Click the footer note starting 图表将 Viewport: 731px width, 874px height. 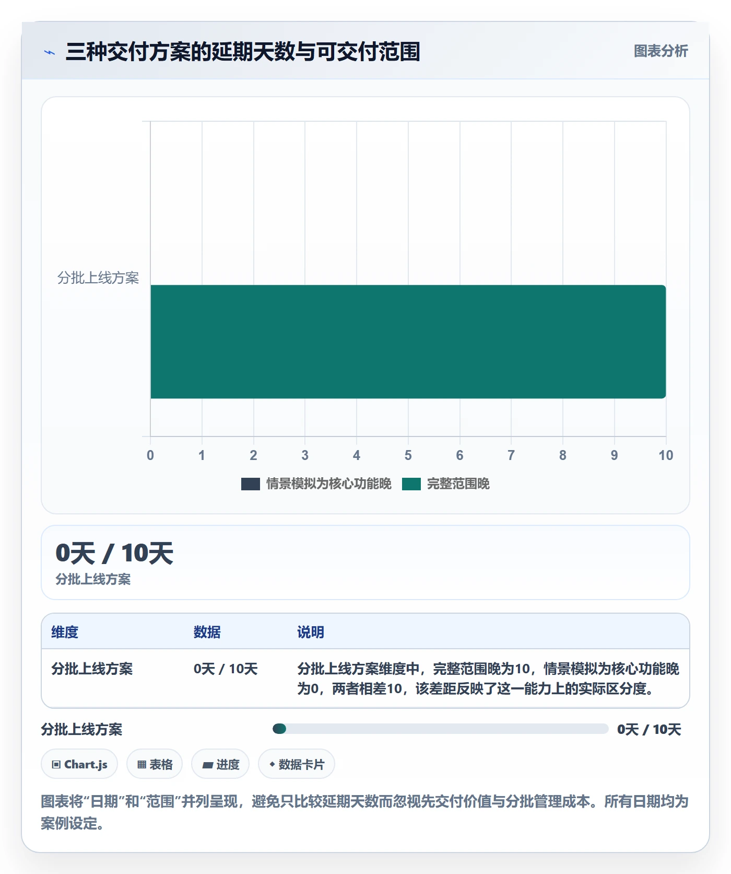click(x=365, y=812)
